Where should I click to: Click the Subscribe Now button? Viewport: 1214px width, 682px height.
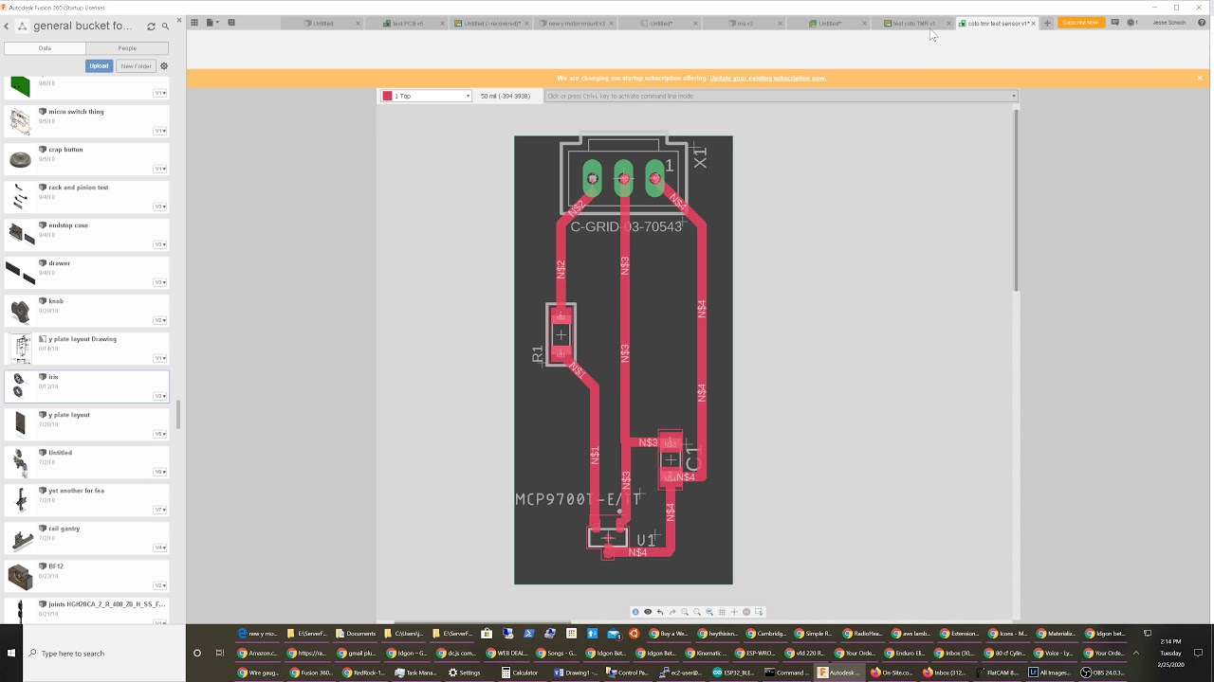1080,23
